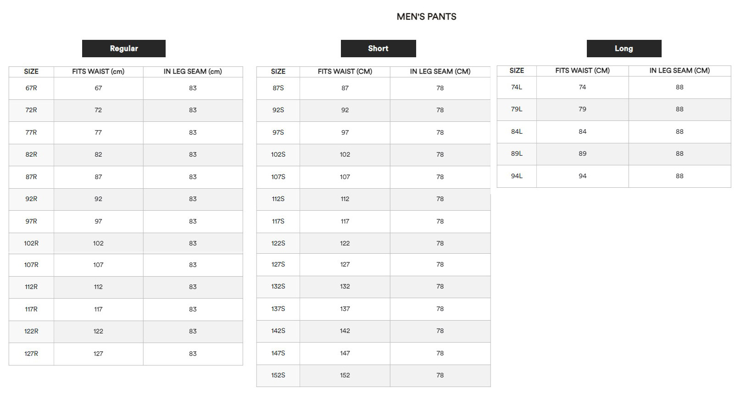Select the Regular fit header button

click(124, 49)
